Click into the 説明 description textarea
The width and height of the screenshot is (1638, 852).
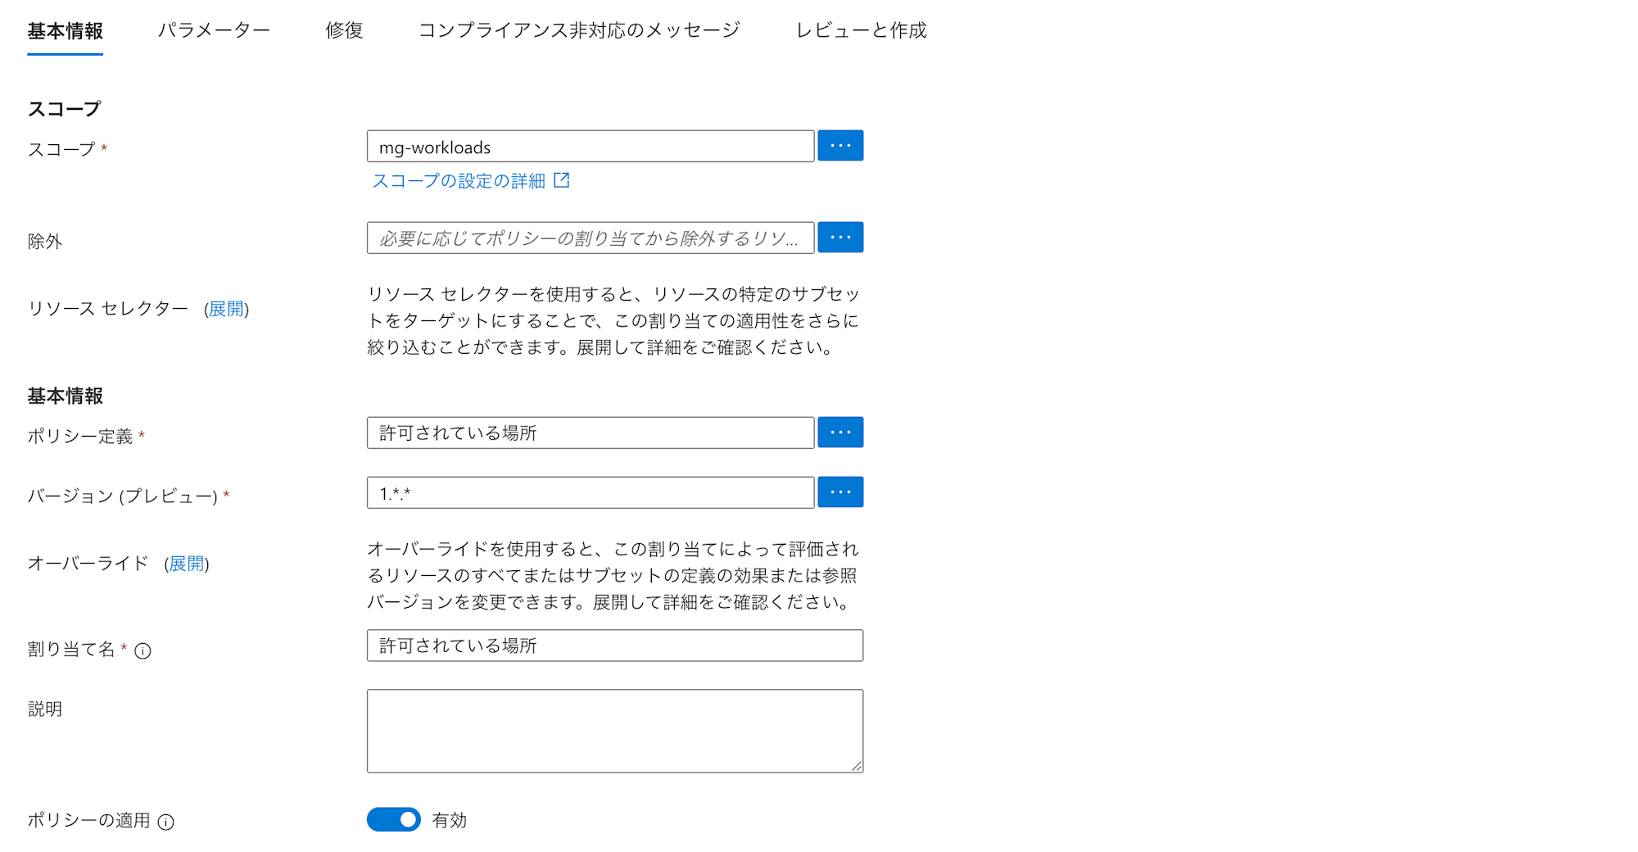click(x=615, y=731)
